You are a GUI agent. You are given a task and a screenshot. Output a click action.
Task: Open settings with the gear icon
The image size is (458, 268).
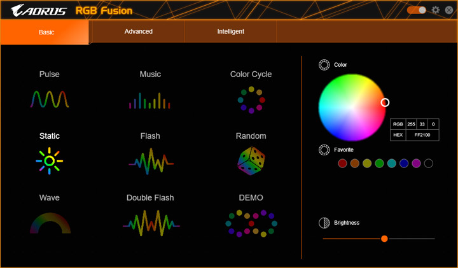(436, 10)
